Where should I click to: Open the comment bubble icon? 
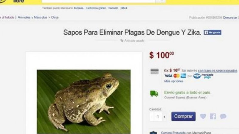click(x=223, y=116)
